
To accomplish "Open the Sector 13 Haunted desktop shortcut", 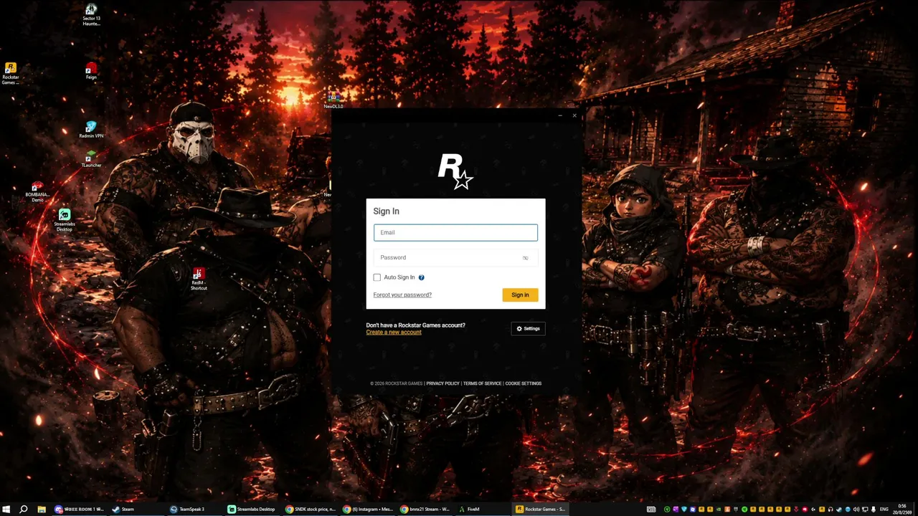I will coord(91,15).
